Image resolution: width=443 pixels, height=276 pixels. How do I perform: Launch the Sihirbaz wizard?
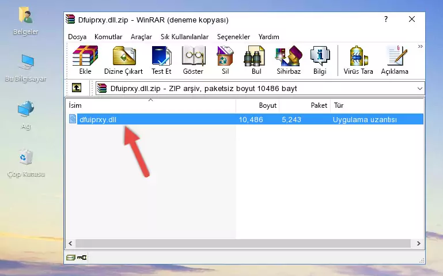(x=289, y=60)
